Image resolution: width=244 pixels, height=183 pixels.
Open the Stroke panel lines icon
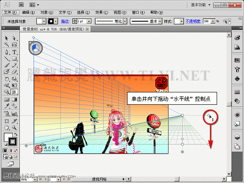(x=237, y=92)
